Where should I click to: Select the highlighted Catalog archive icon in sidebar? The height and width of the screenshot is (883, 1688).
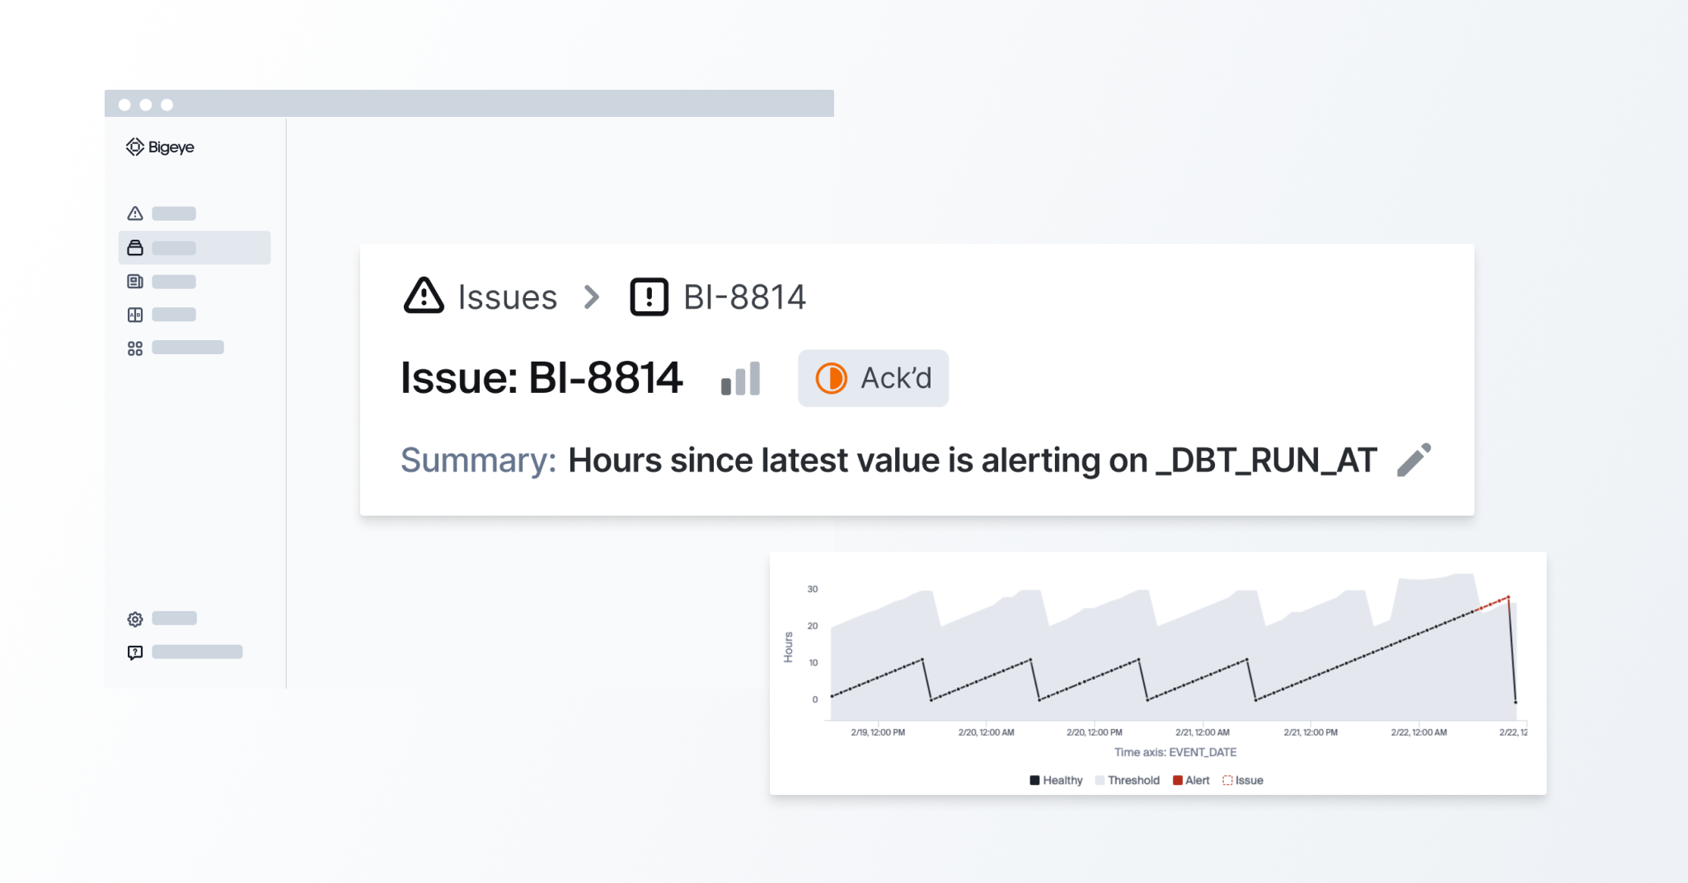pos(135,247)
